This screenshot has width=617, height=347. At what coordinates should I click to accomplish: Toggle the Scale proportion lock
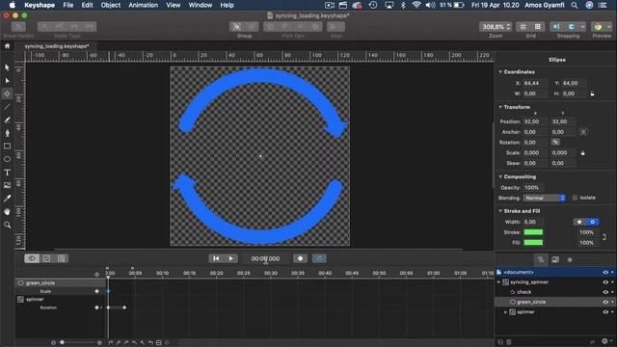click(582, 152)
